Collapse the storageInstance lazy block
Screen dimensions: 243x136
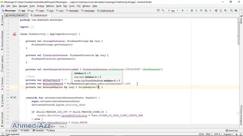point(19,41)
